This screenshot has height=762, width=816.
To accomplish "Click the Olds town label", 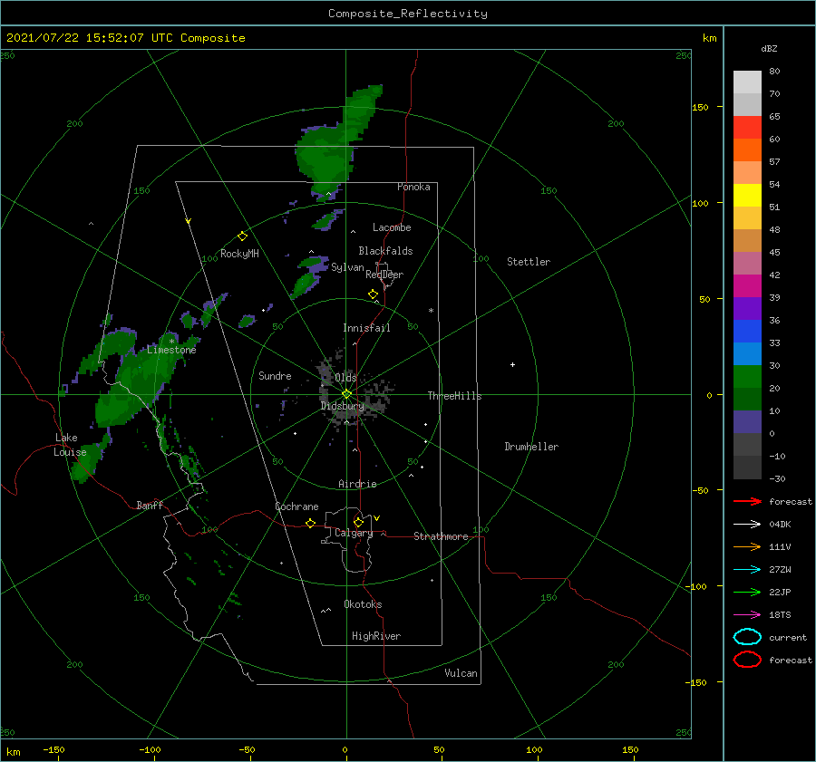I will tap(345, 377).
